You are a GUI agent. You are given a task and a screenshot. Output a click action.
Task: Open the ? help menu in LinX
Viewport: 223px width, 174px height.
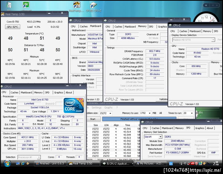pos(117,108)
